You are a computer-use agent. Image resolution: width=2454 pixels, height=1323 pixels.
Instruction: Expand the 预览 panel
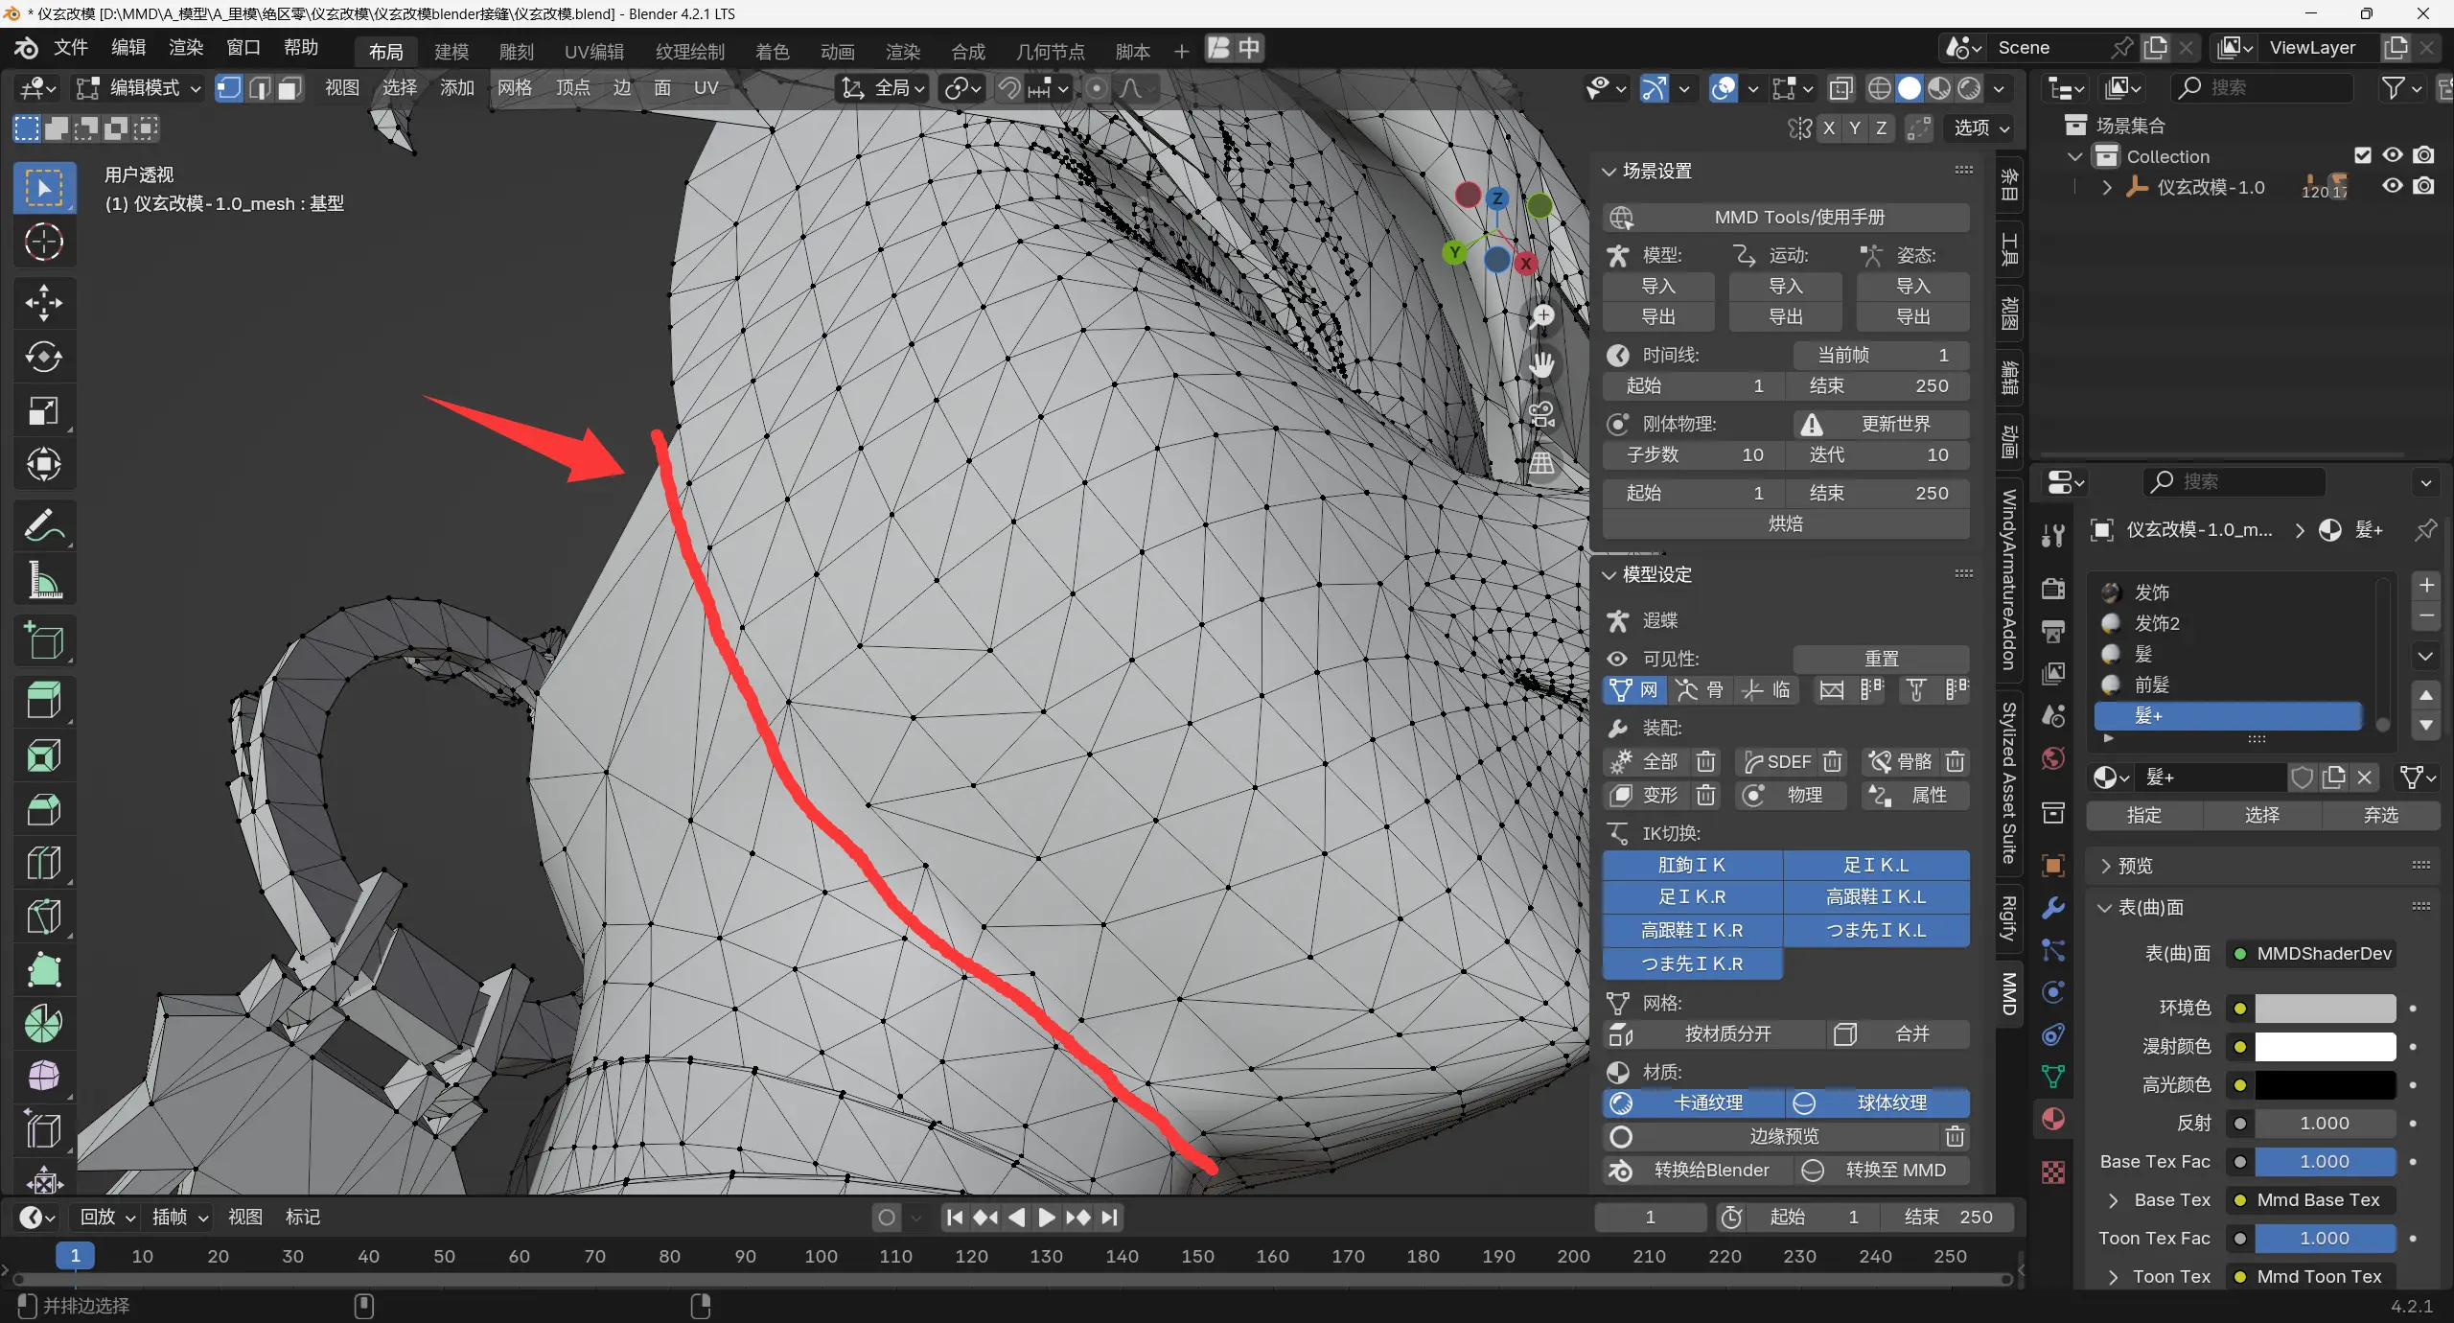[2134, 866]
